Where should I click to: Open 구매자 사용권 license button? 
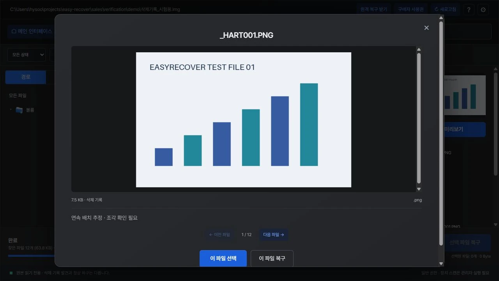click(x=411, y=9)
